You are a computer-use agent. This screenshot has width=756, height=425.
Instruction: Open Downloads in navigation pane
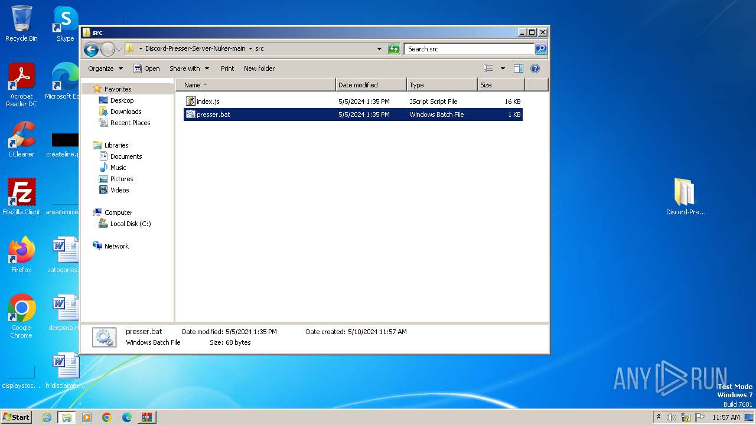[126, 112]
